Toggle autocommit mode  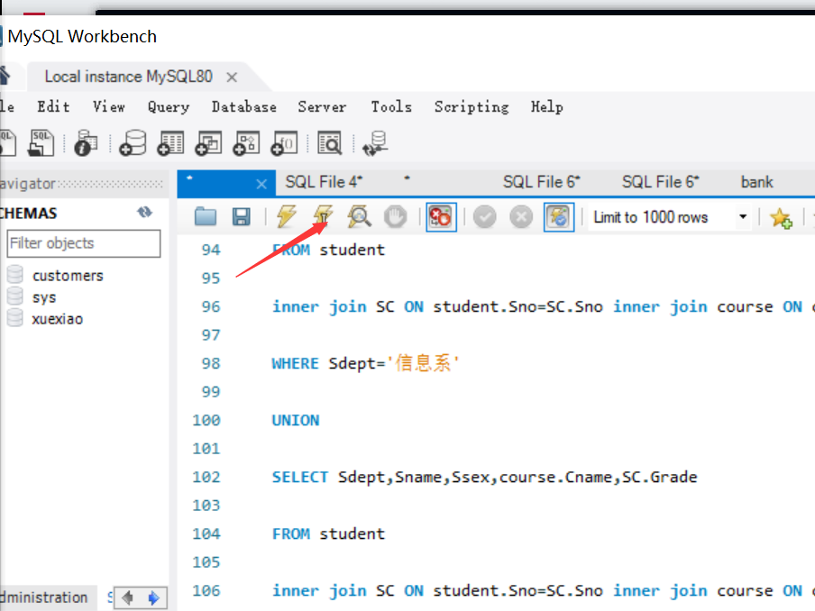point(559,216)
